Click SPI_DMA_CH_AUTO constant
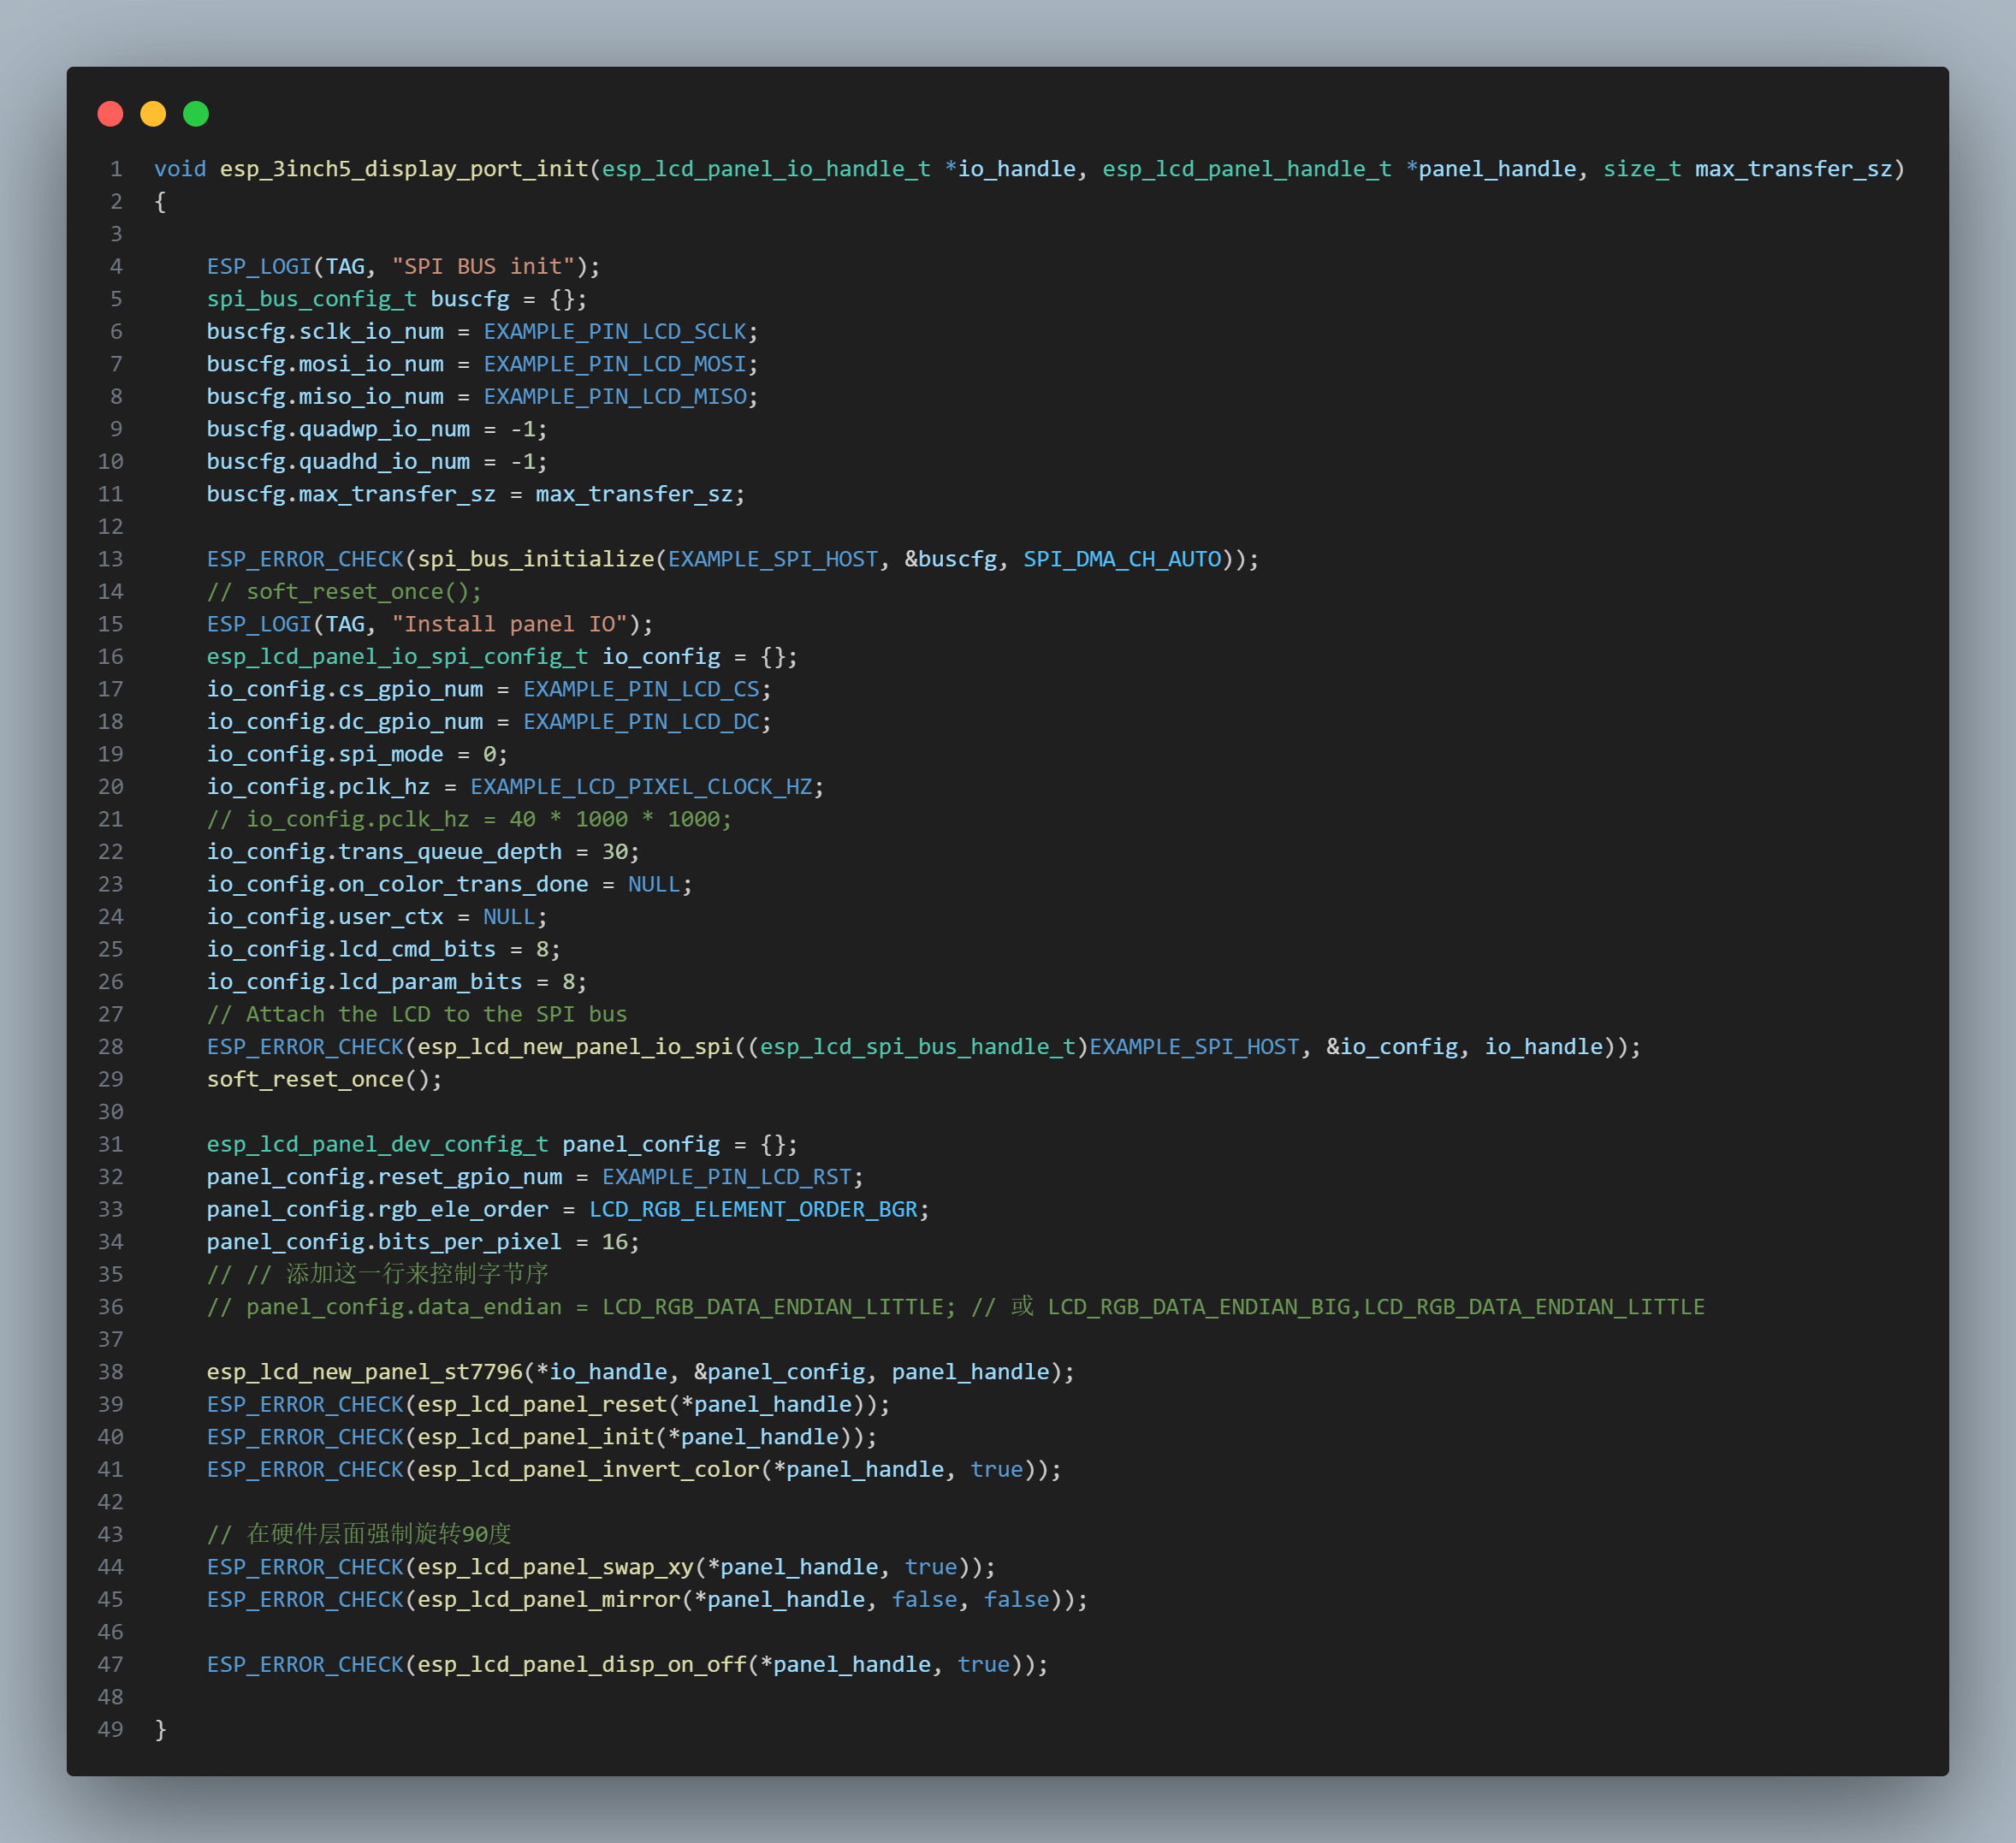The width and height of the screenshot is (2016, 1843). (x=1122, y=559)
